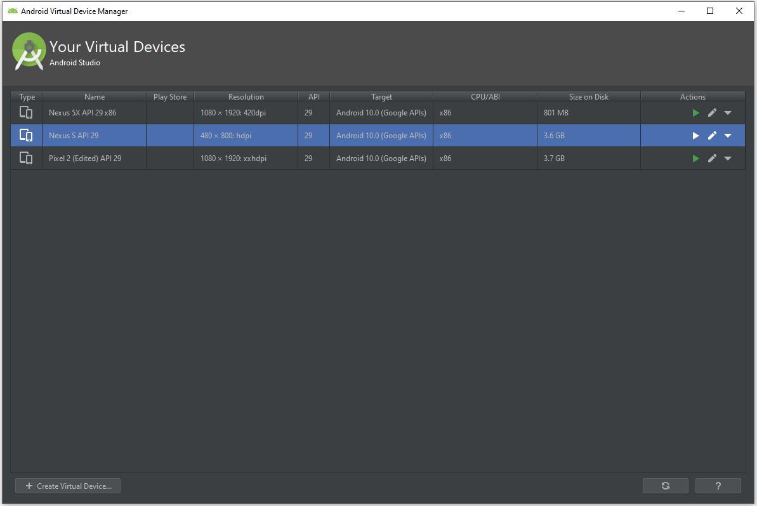Click the Pixel 2 device type icon
757x506 pixels.
point(26,159)
